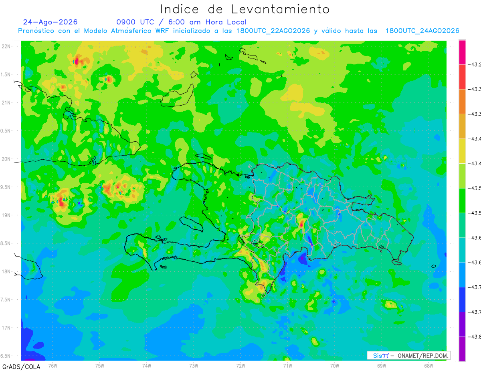Click the red legend swatch
481x371 pixels.
tap(462, 77)
